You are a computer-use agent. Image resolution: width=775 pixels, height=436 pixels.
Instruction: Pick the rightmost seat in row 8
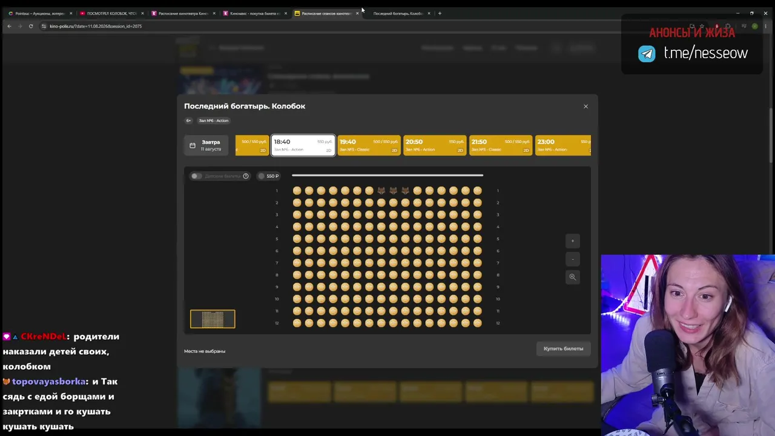[477, 275]
